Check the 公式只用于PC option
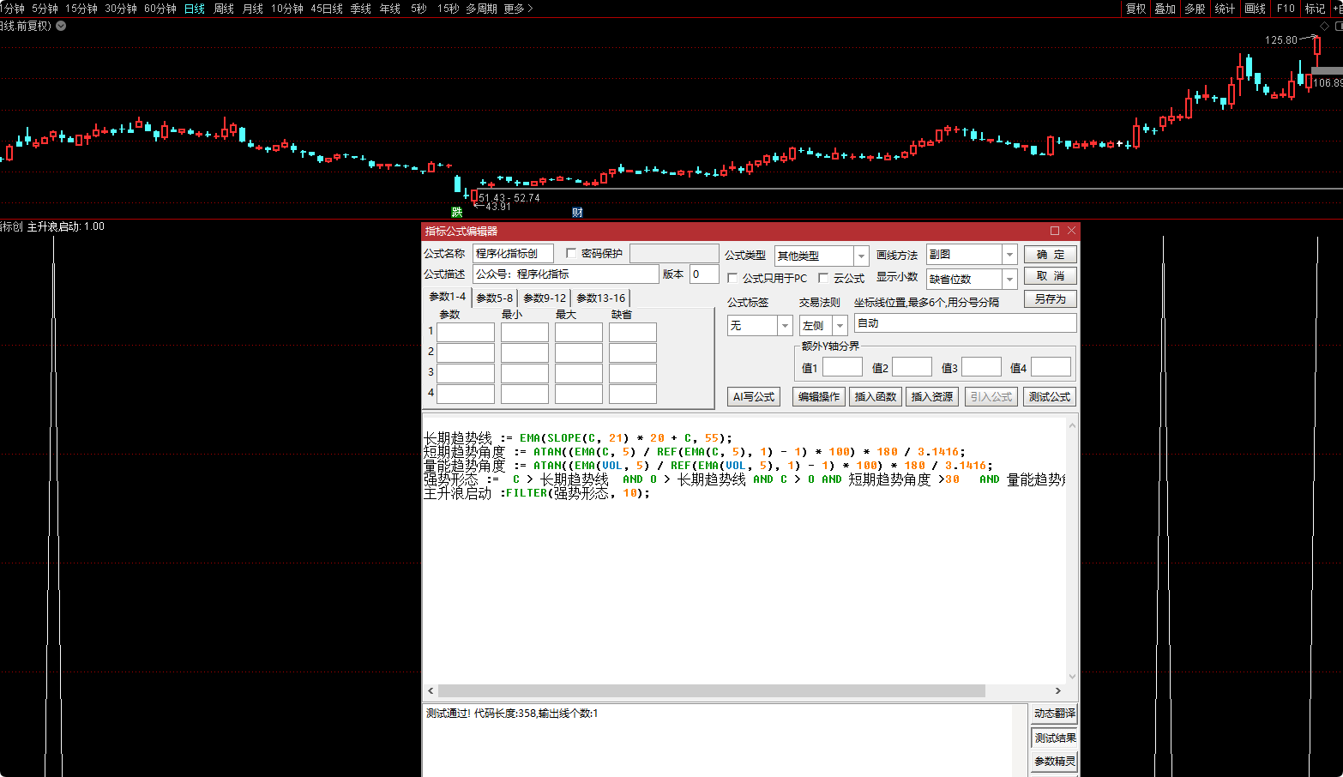 pos(732,278)
